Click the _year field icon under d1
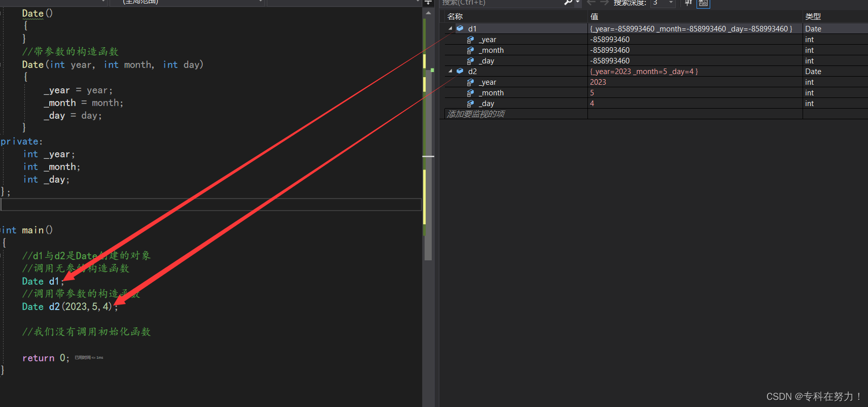The image size is (868, 407). (x=470, y=40)
